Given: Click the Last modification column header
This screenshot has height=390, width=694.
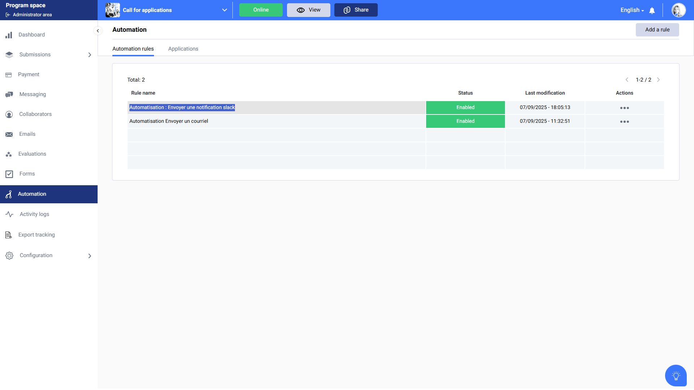Looking at the screenshot, I should [x=545, y=93].
